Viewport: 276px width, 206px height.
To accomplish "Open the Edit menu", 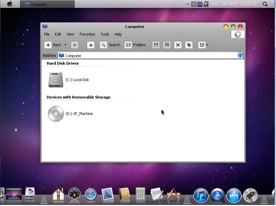I will click(x=58, y=34).
